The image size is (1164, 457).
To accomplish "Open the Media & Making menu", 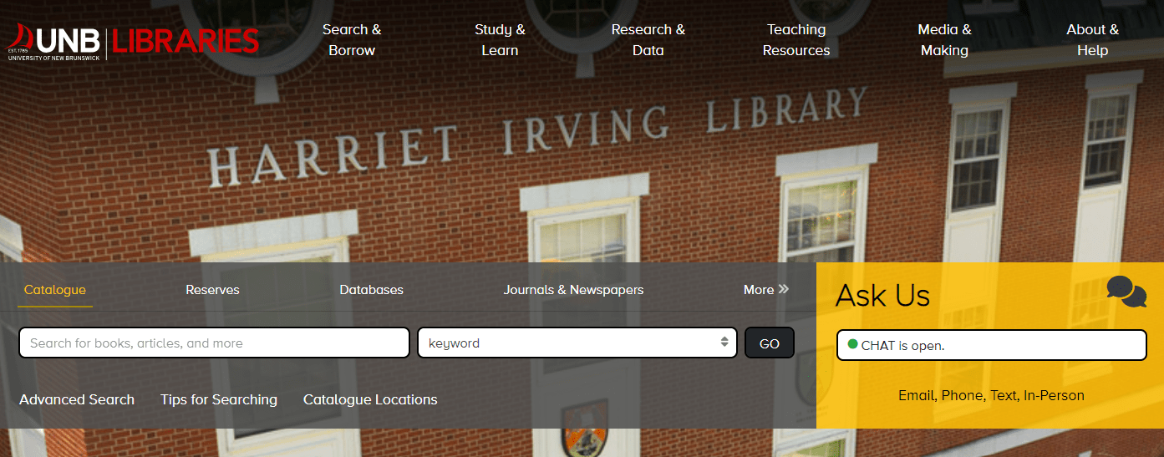I will coord(944,40).
